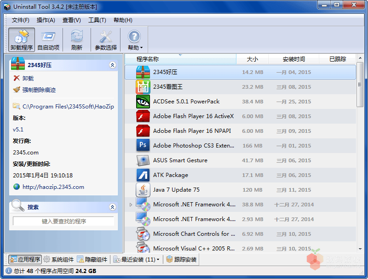The image size is (368, 279).
Task: Click the Microsoft Chart Controls icon
Action: [143, 234]
